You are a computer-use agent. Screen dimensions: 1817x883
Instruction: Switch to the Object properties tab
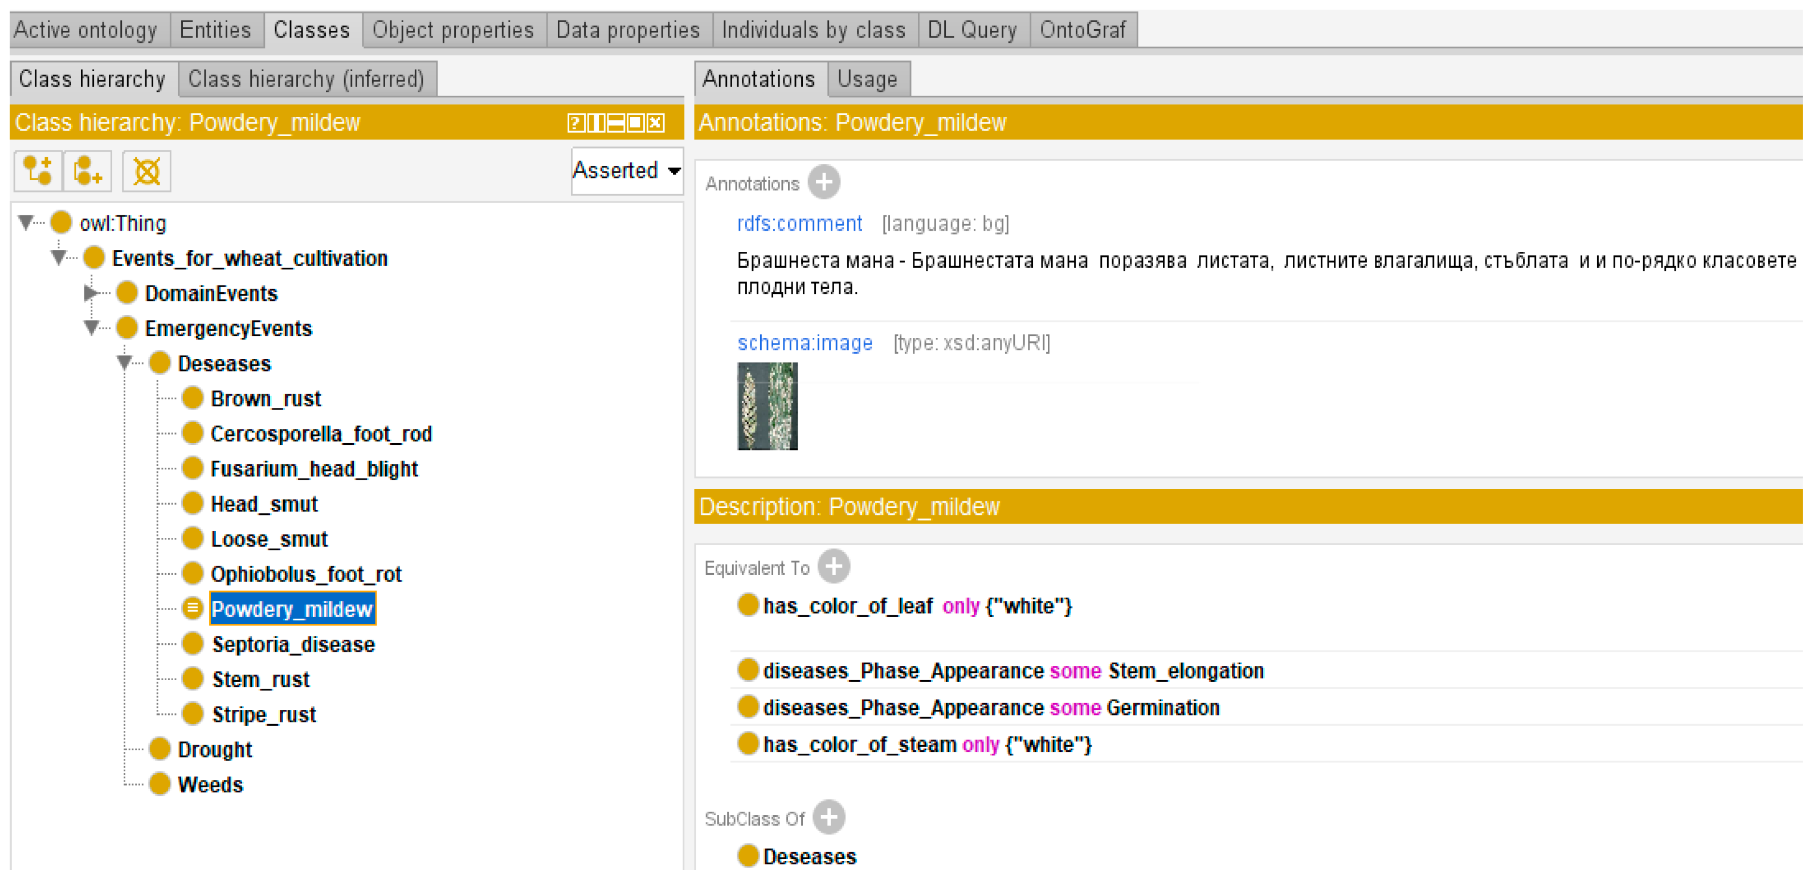click(x=453, y=30)
